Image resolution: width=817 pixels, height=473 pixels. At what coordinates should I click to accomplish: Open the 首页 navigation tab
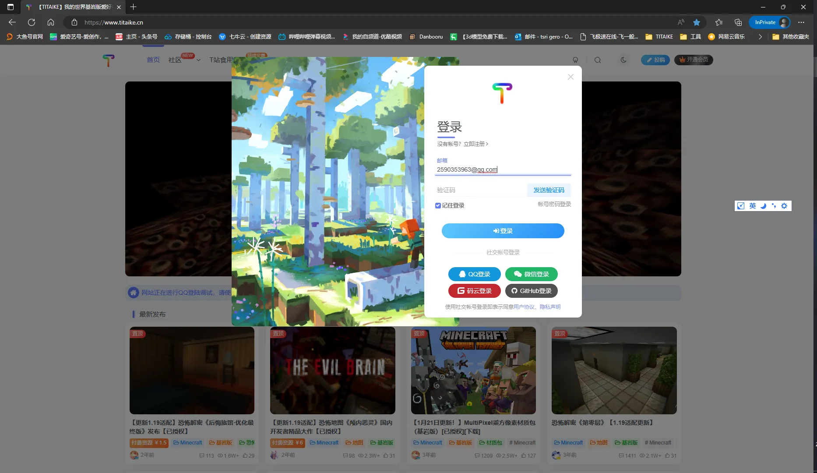[x=153, y=60]
